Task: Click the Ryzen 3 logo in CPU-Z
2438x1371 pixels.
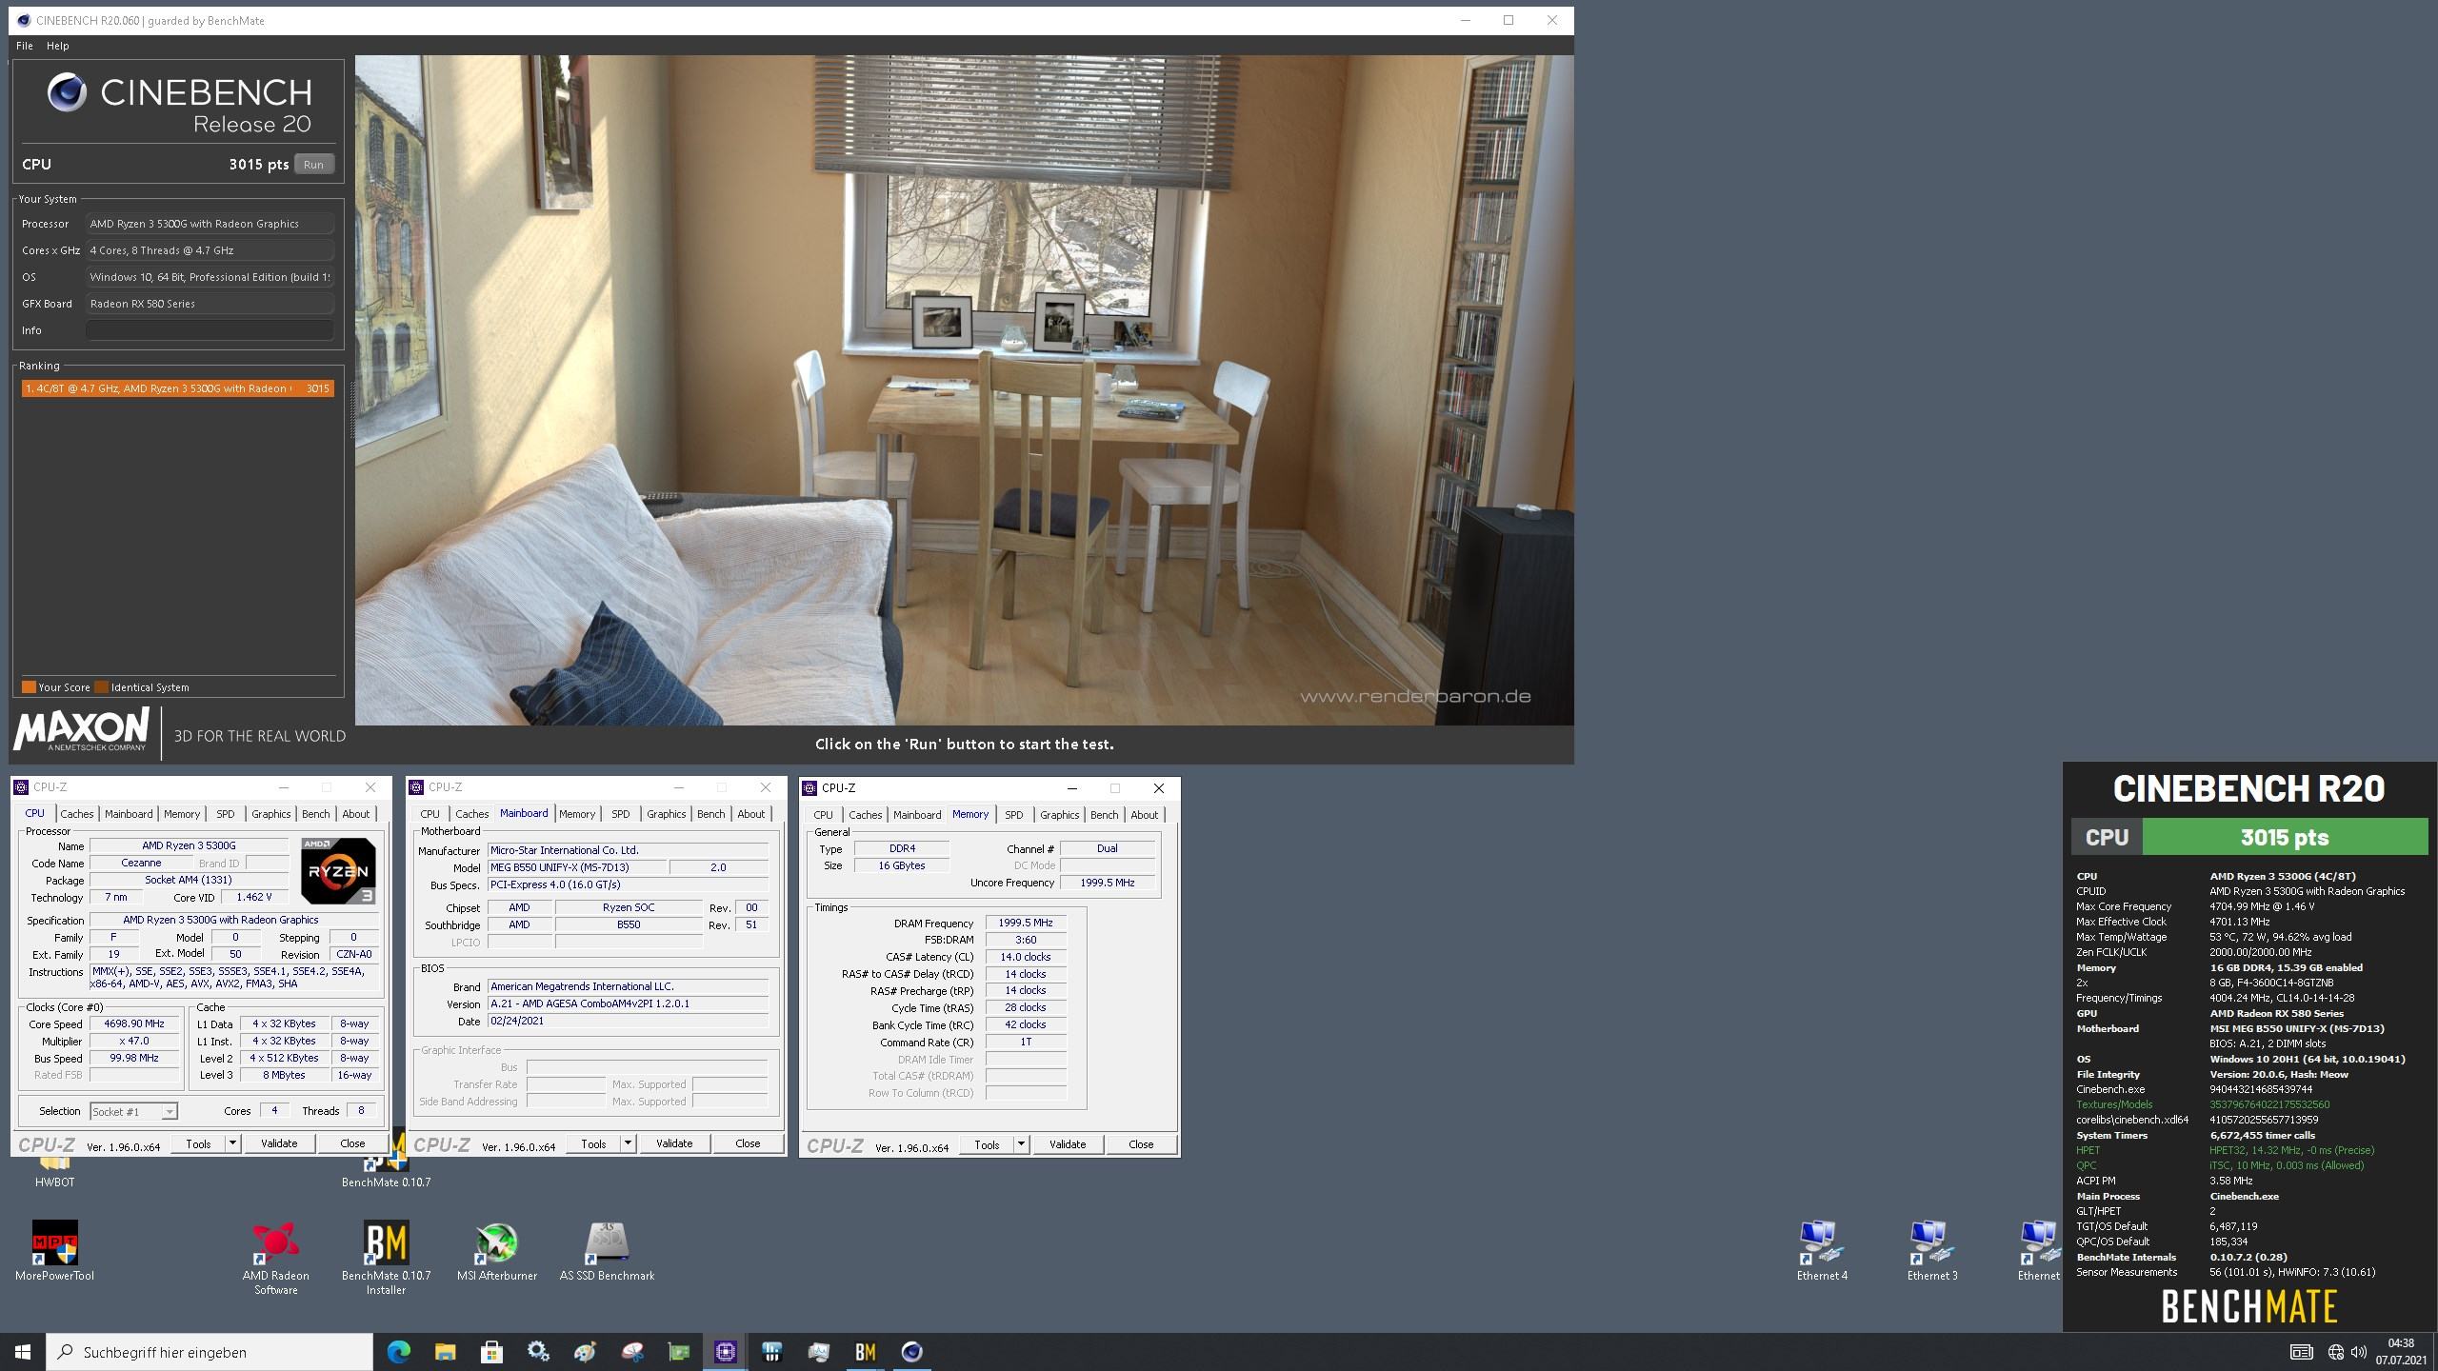Action: pos(338,870)
